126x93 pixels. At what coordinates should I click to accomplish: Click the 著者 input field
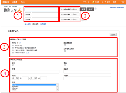36,72
